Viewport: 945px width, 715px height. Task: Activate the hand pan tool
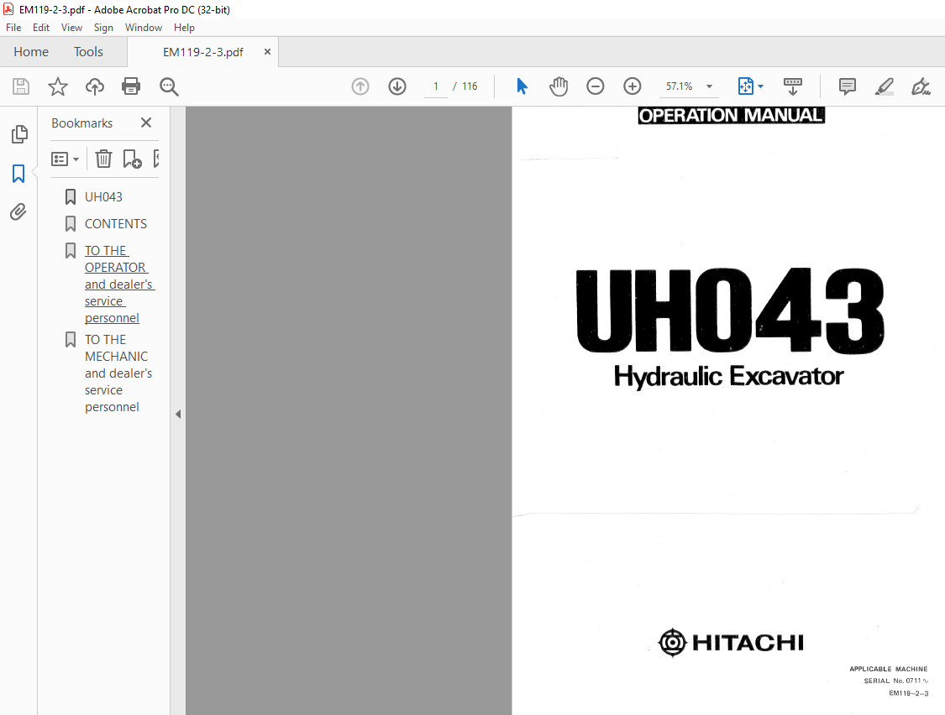pos(559,86)
